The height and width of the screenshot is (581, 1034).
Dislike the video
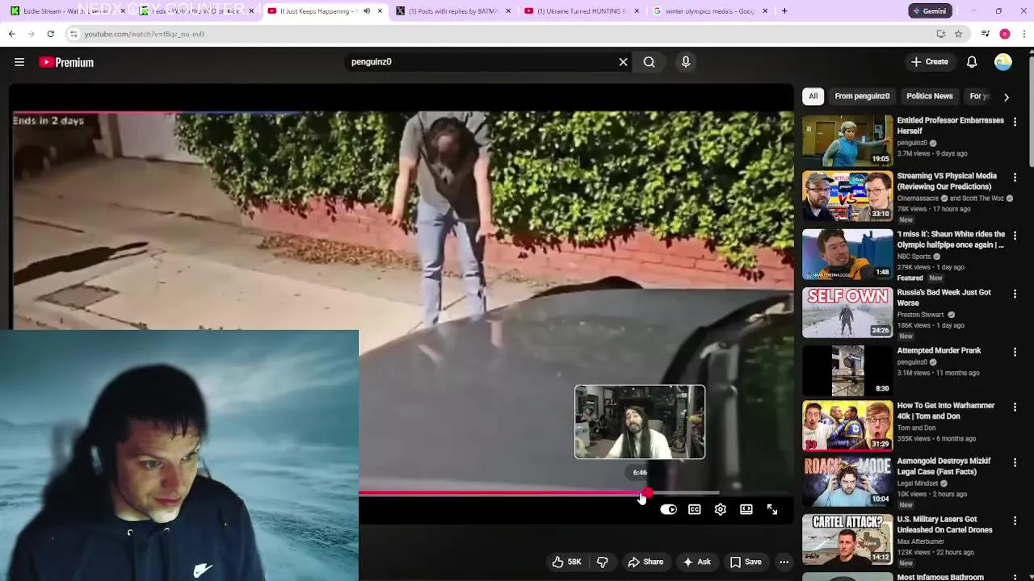[603, 562]
